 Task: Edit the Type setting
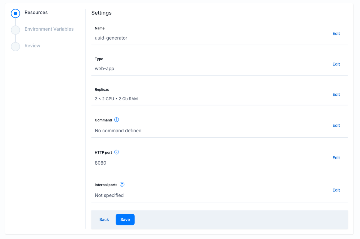pyautogui.click(x=336, y=64)
